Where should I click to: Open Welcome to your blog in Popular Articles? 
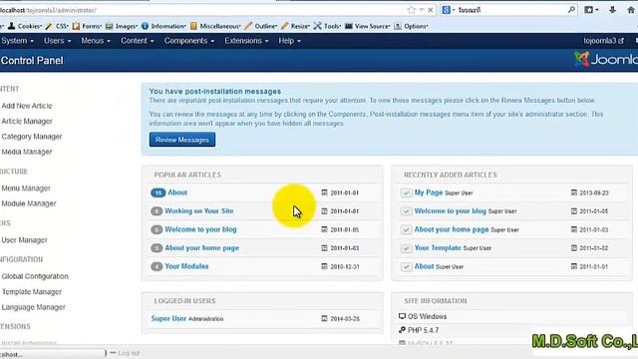(x=200, y=229)
